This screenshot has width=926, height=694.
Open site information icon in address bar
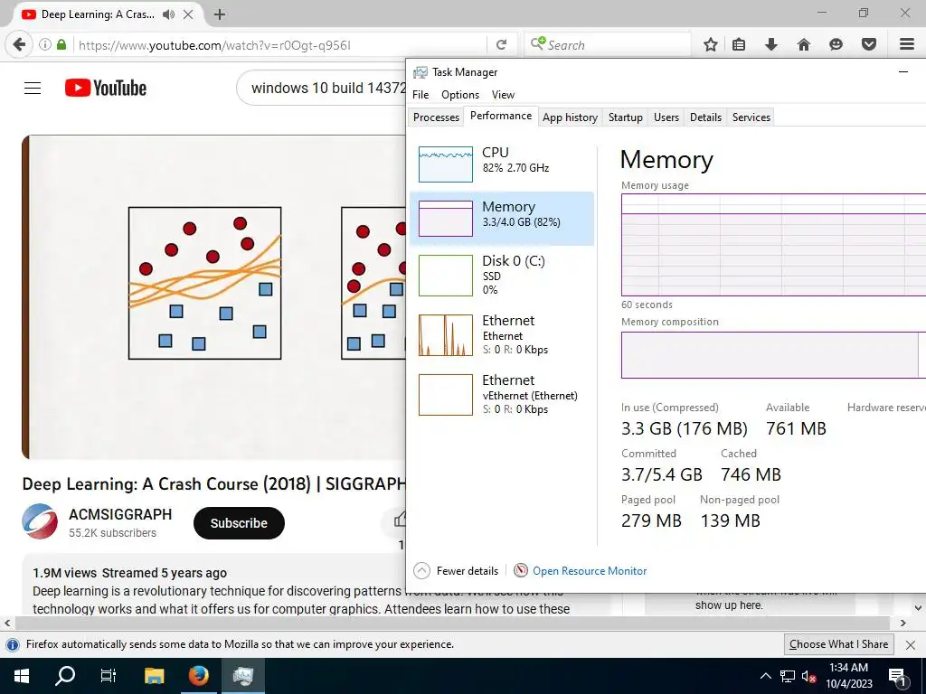(x=45, y=45)
